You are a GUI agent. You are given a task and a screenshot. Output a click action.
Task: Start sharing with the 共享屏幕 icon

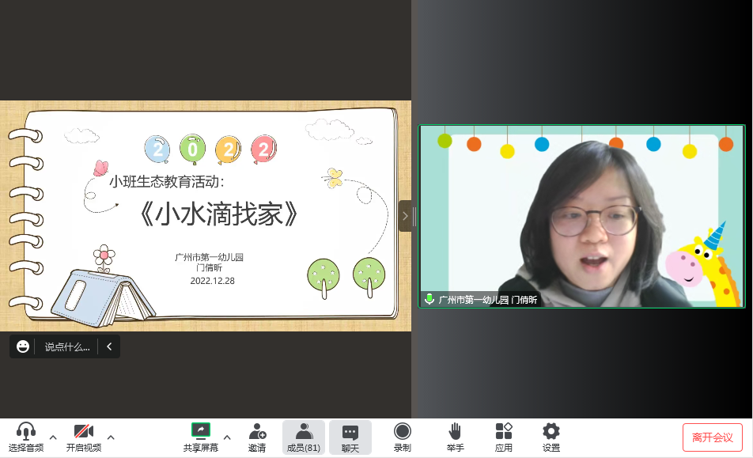tap(201, 431)
